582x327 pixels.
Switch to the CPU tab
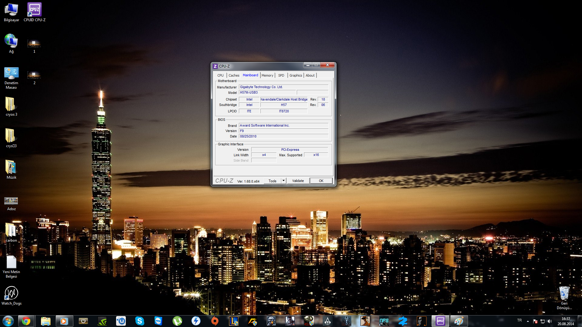pyautogui.click(x=220, y=75)
